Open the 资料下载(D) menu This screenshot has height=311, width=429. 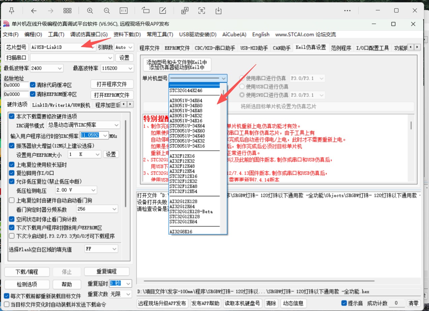127,34
